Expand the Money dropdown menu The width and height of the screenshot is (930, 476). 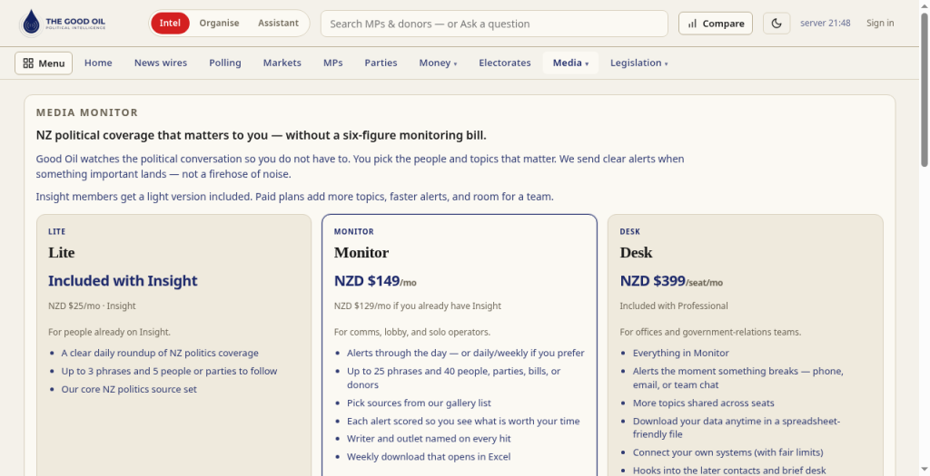point(438,63)
